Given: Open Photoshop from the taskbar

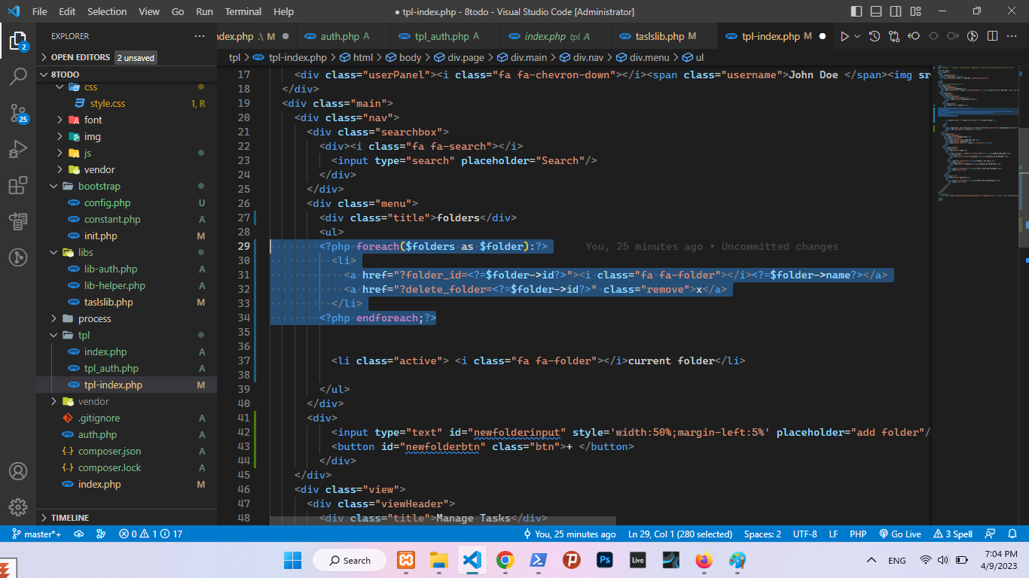Looking at the screenshot, I should pyautogui.click(x=604, y=560).
